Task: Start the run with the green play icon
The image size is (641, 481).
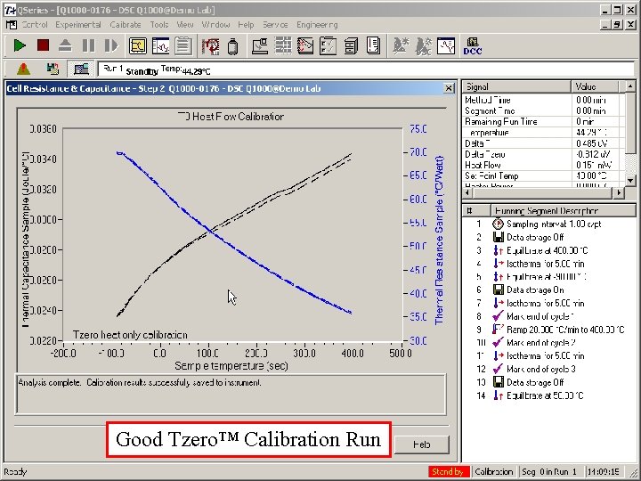Action: point(20,45)
